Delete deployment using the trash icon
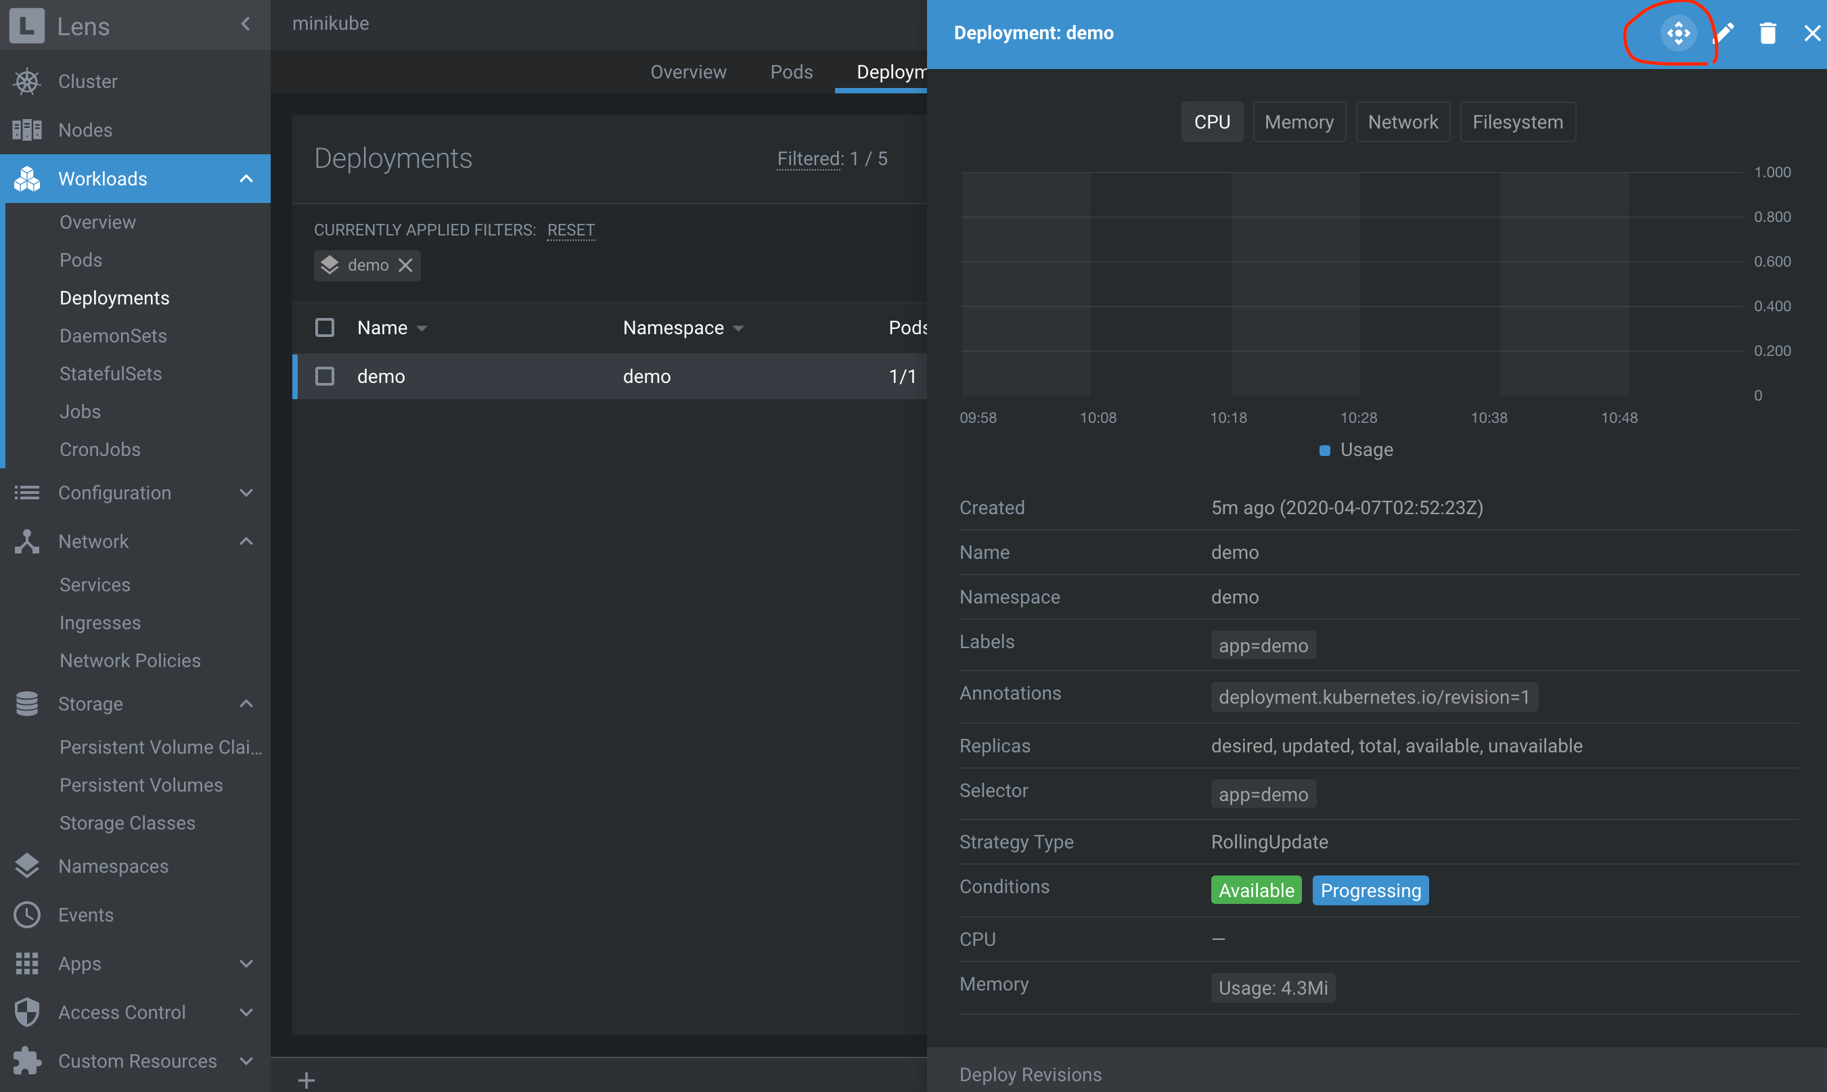The width and height of the screenshot is (1827, 1092). click(1767, 33)
